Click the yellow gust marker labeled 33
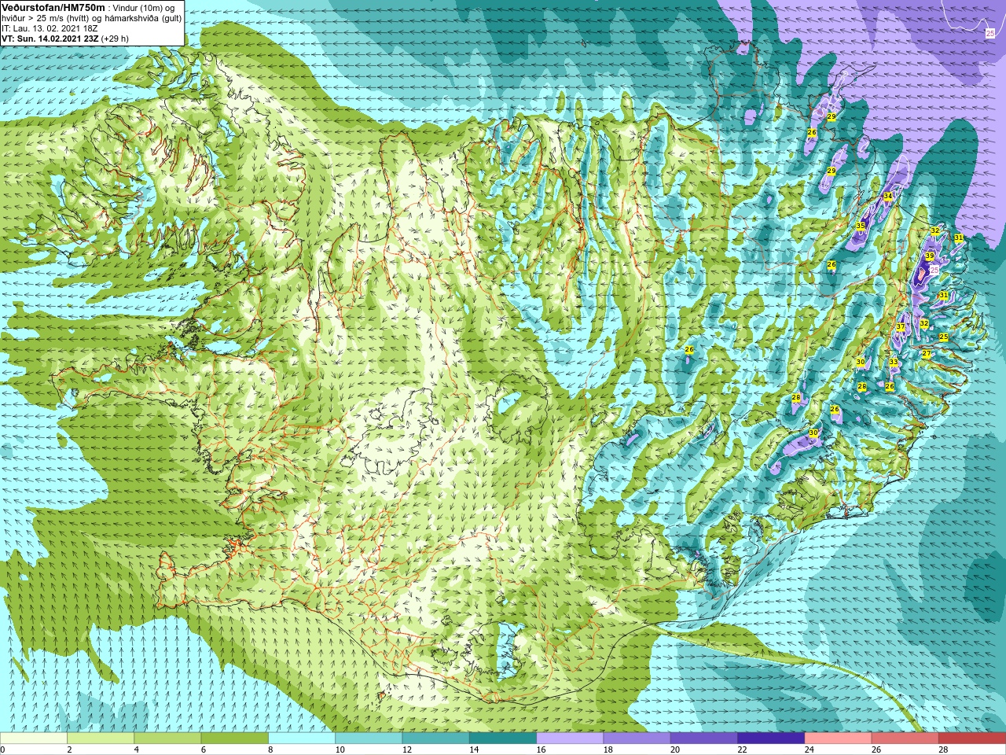 point(894,362)
